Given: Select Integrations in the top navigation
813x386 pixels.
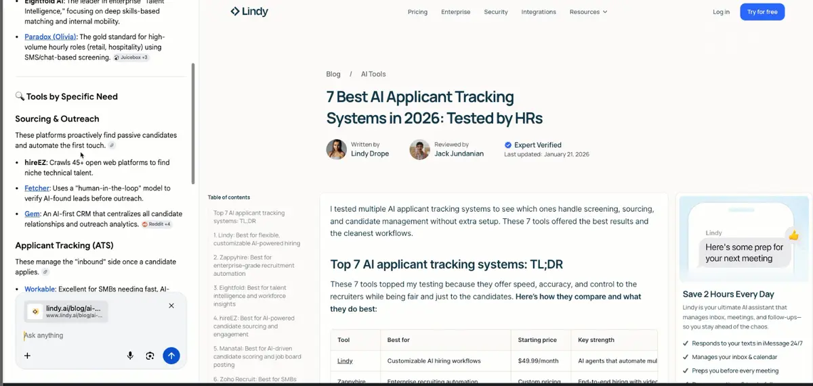Looking at the screenshot, I should (539, 11).
